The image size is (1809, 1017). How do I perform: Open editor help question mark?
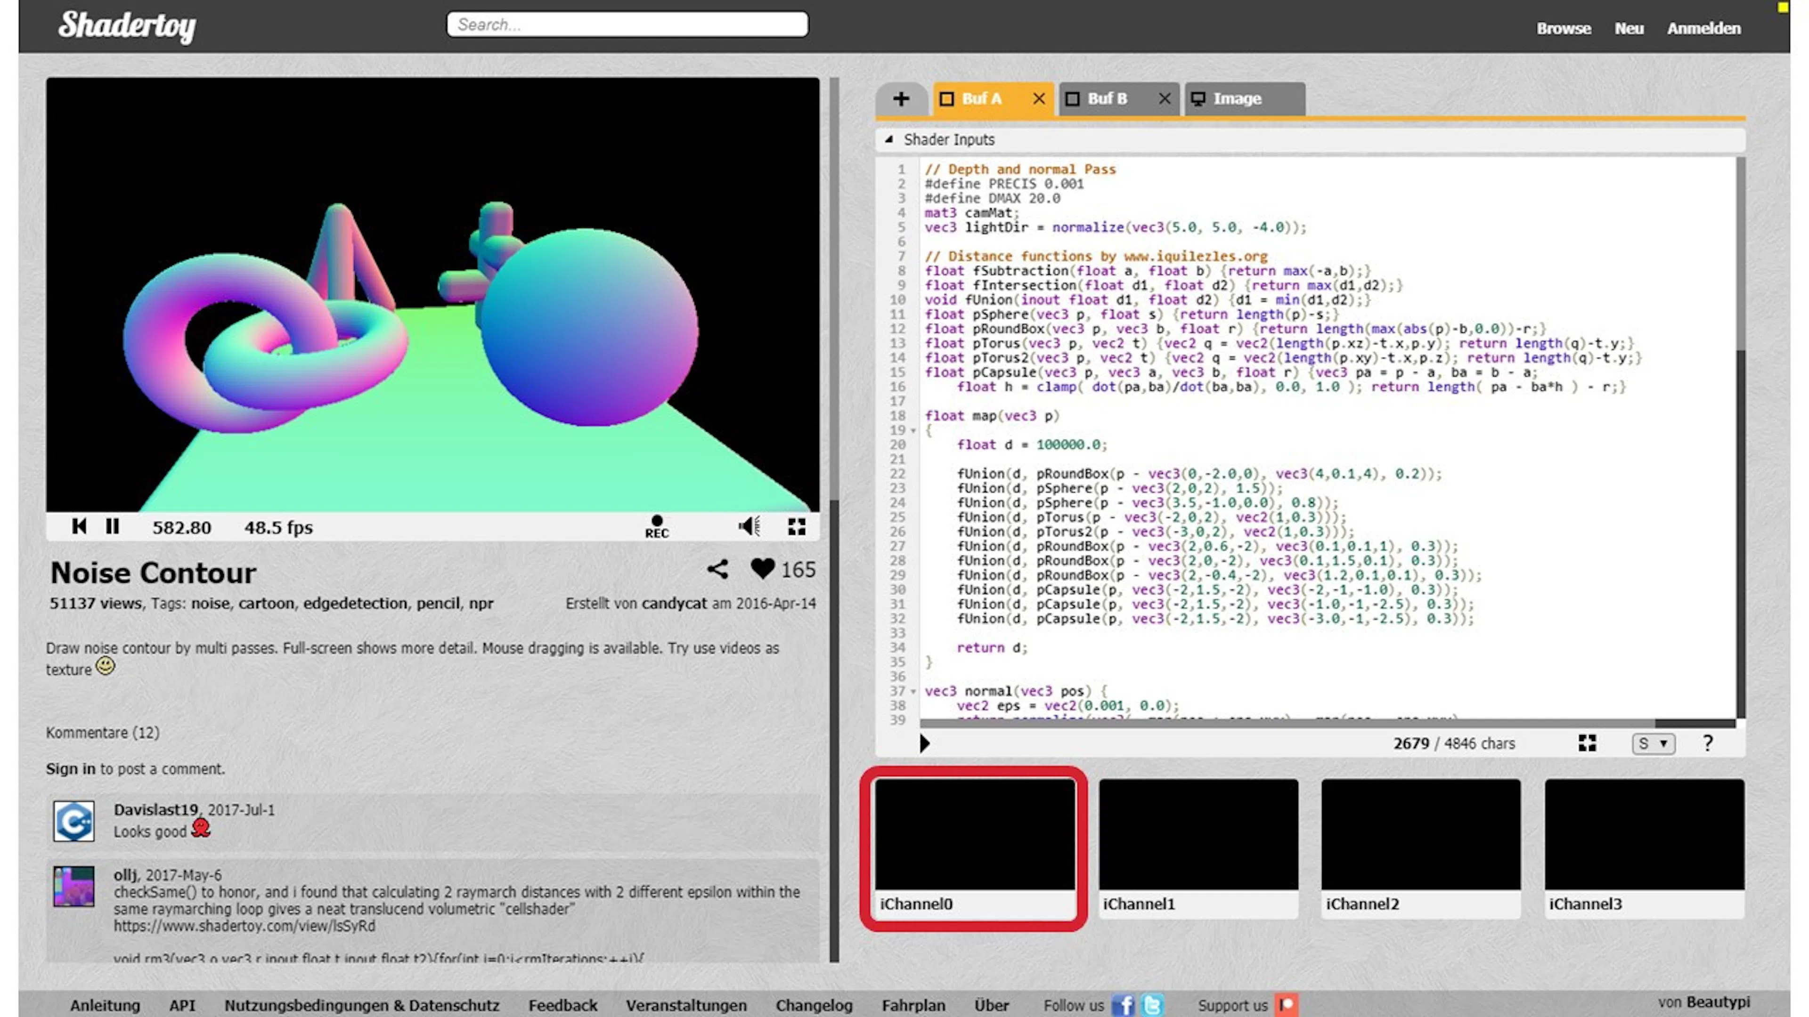(1708, 743)
